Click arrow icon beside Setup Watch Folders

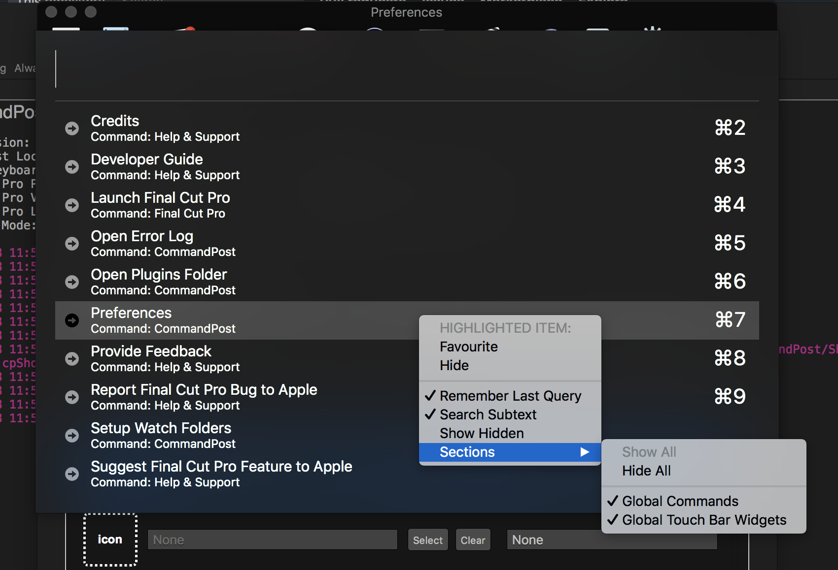(x=72, y=436)
